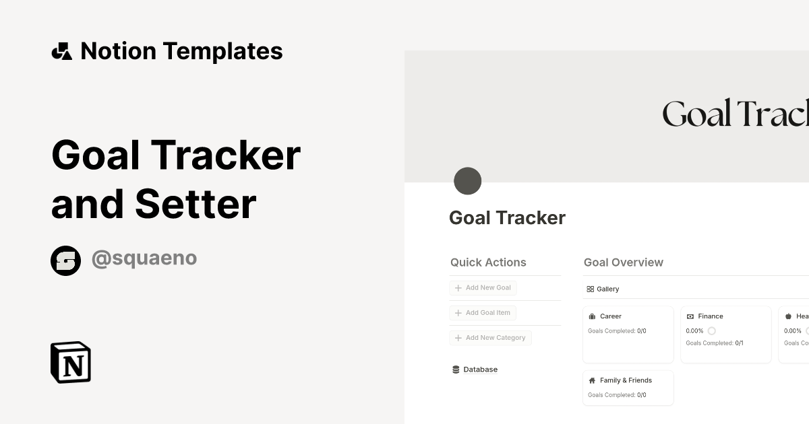
Task: Click the Add New Goal button
Action: (x=483, y=287)
